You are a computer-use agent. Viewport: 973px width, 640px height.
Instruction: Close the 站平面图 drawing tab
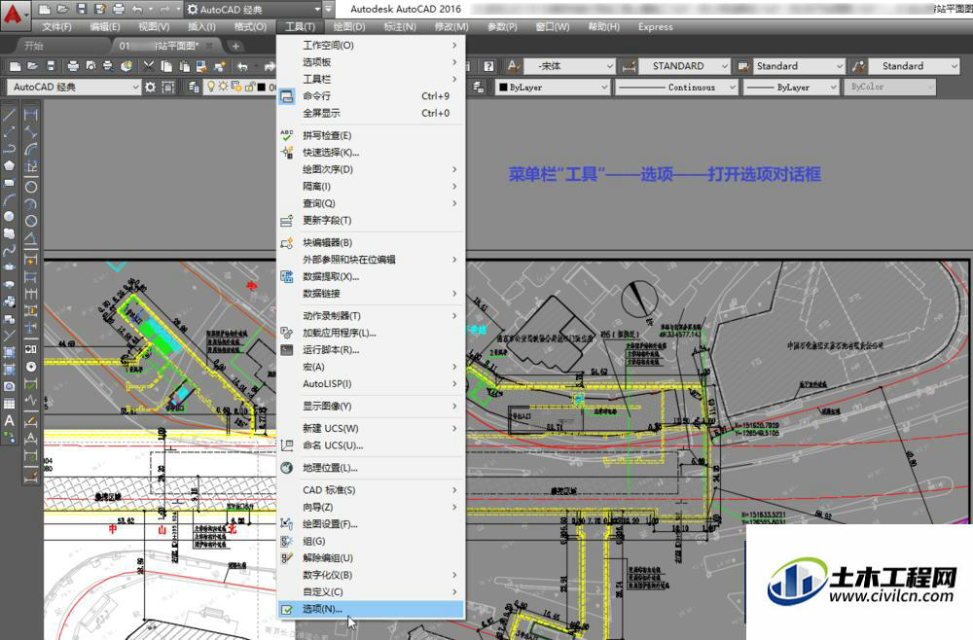tap(209, 46)
